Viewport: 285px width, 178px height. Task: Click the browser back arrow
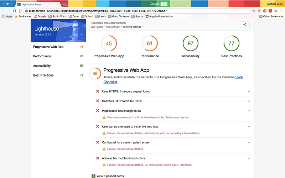tap(4, 11)
